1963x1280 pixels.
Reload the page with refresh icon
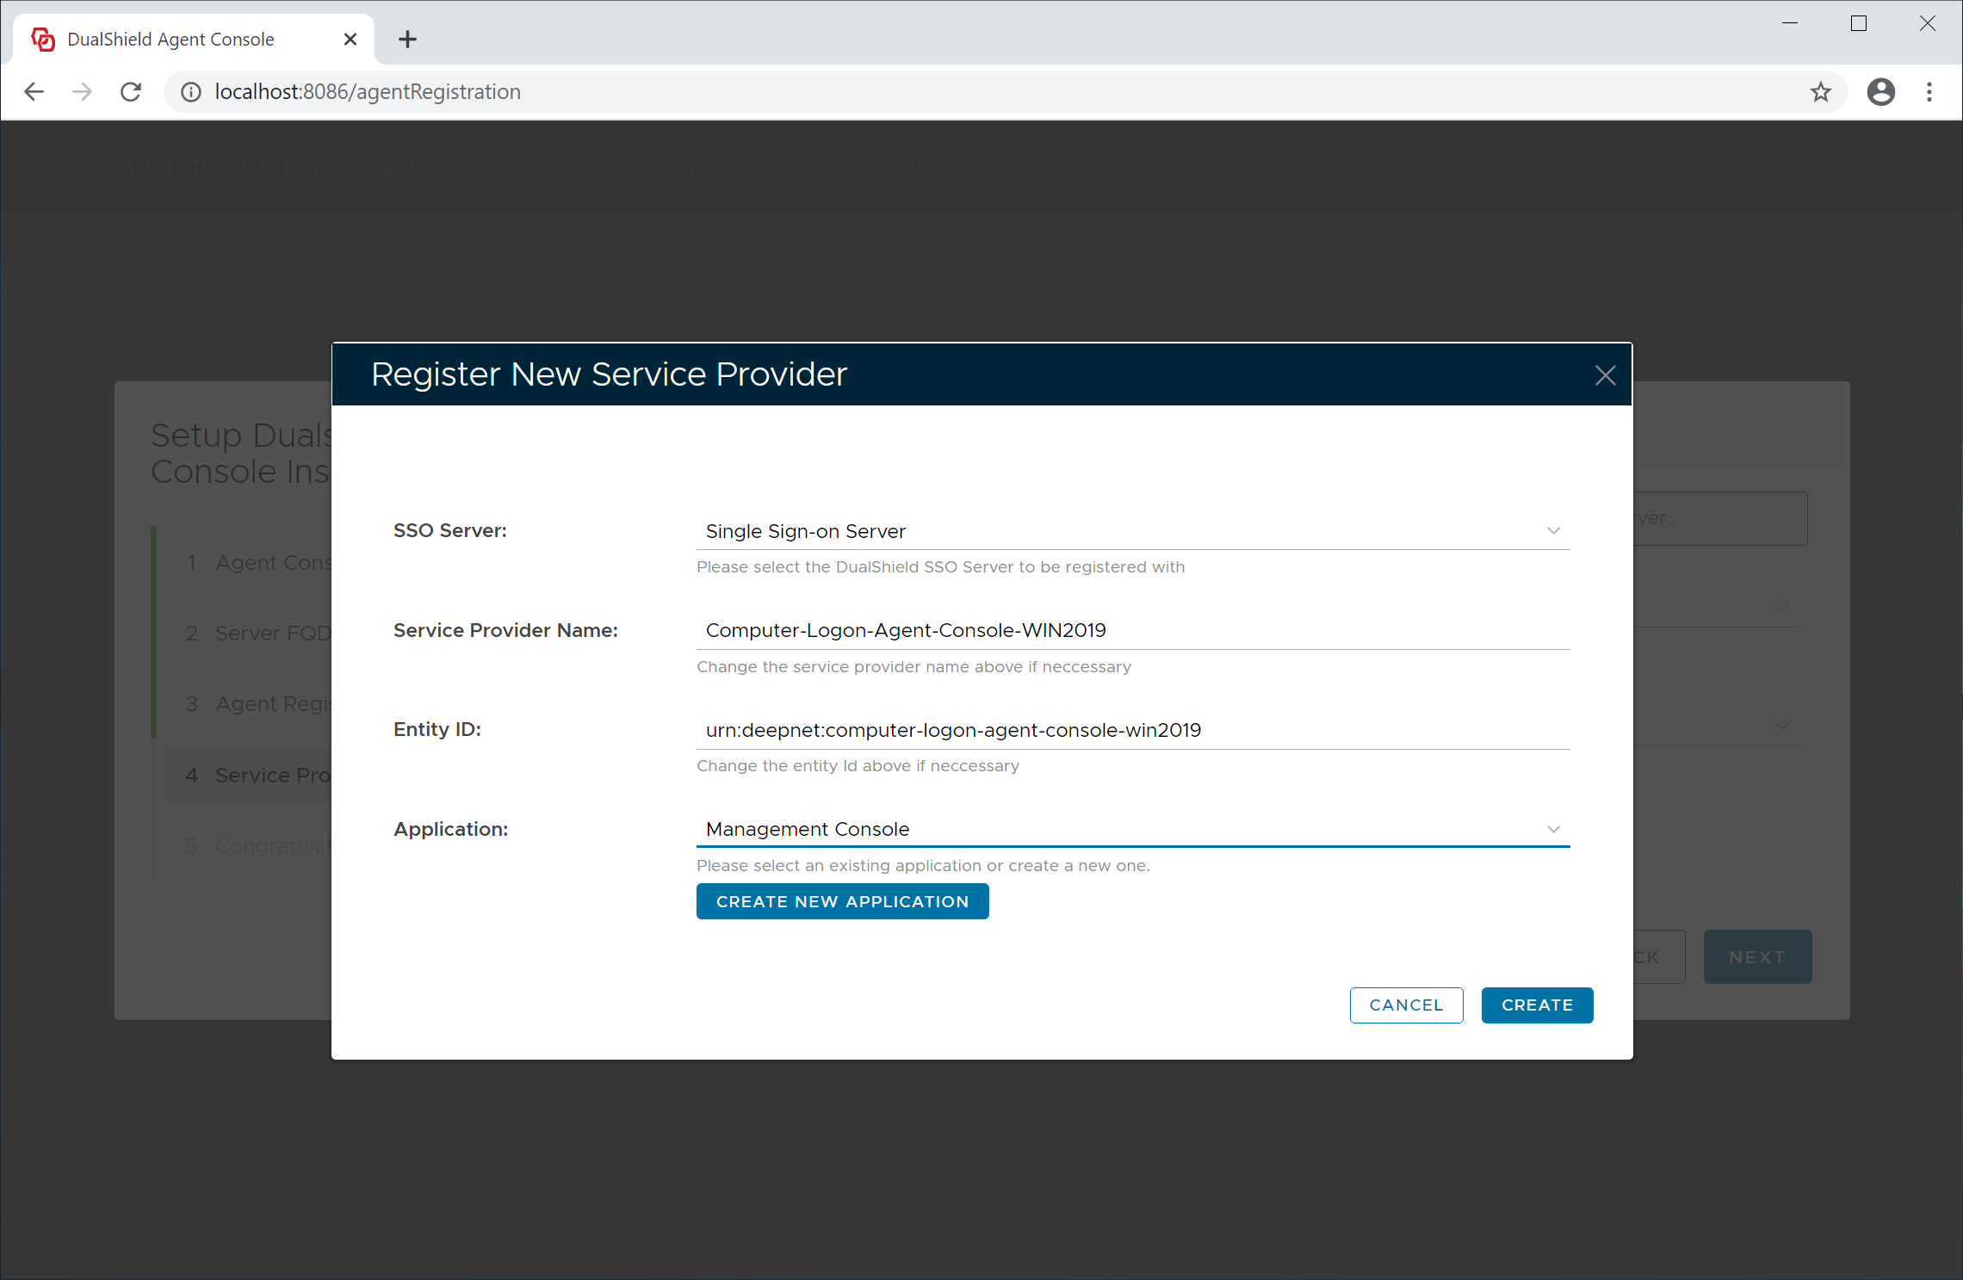(131, 92)
